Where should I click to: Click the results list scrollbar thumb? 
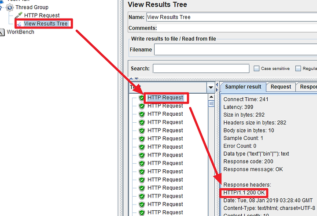(x=211, y=104)
